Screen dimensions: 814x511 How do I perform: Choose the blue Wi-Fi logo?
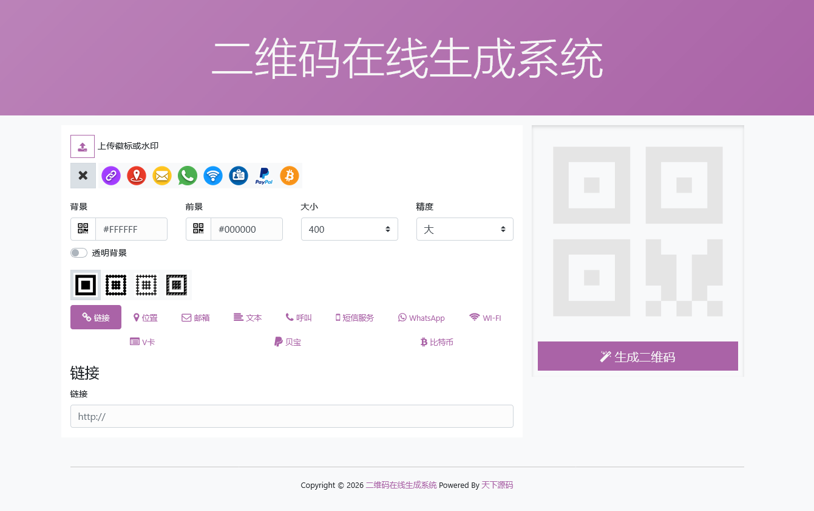pyautogui.click(x=213, y=176)
